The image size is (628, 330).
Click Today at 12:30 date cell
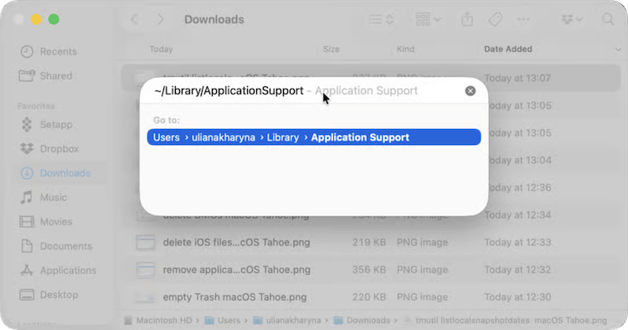point(517,297)
